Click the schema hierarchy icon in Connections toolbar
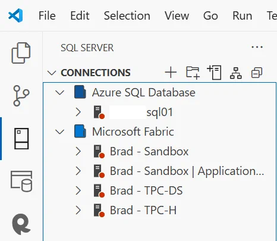The image size is (277, 241). pyautogui.click(x=236, y=73)
